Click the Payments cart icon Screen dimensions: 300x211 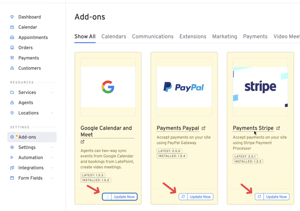[12, 58]
